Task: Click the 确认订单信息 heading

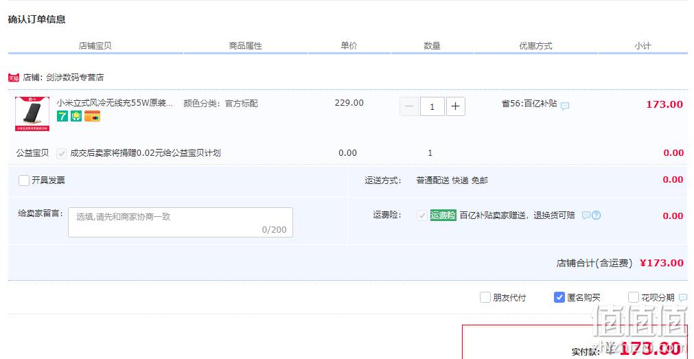Action: pos(37,19)
